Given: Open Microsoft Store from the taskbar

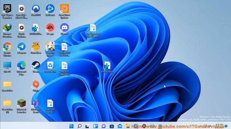Looking at the screenshot, I should (112, 126).
